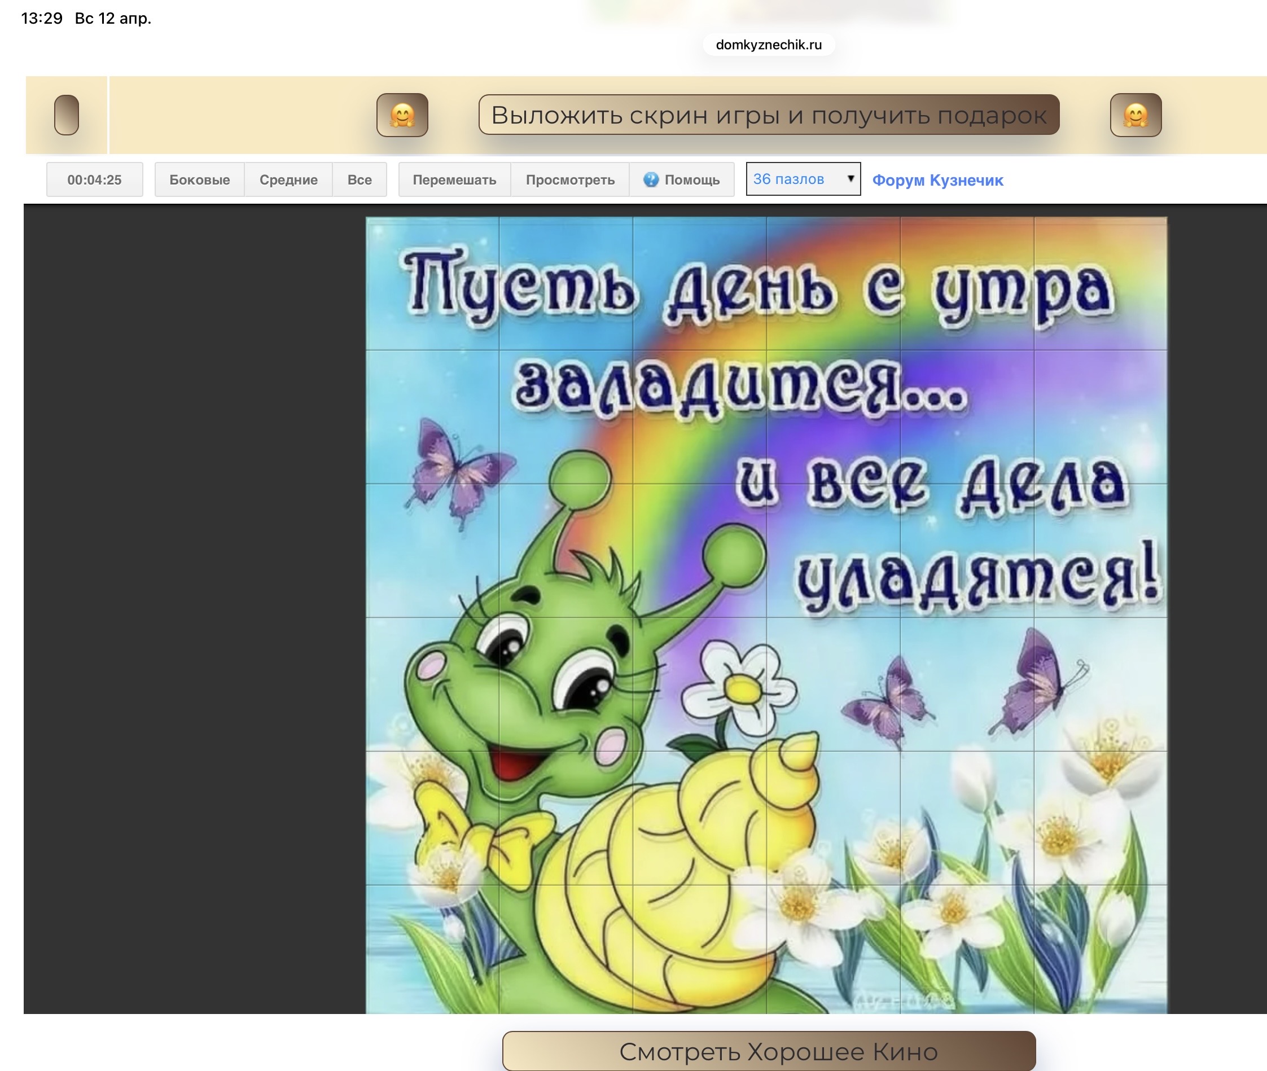1267x1071 pixels.
Task: Show Средние middle pieces
Action: click(288, 179)
